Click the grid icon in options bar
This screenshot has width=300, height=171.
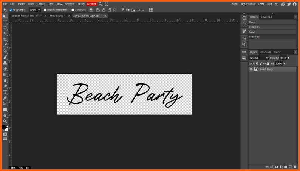(x=151, y=10)
